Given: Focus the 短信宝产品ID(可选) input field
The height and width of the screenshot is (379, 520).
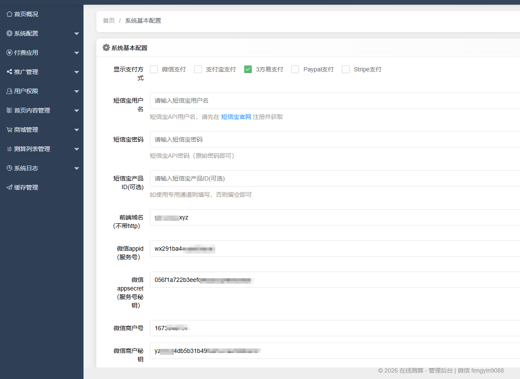Looking at the screenshot, I should tap(335, 178).
